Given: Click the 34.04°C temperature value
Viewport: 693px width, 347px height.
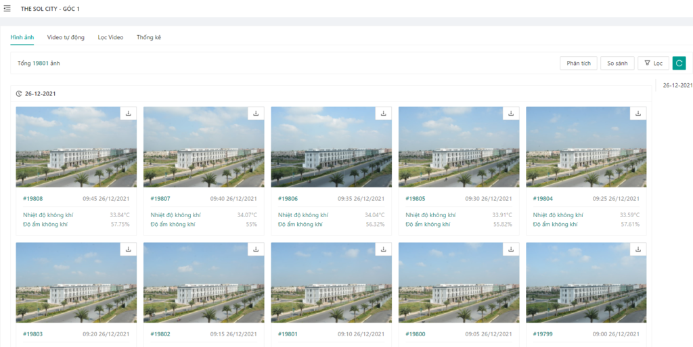Looking at the screenshot, I should (375, 215).
